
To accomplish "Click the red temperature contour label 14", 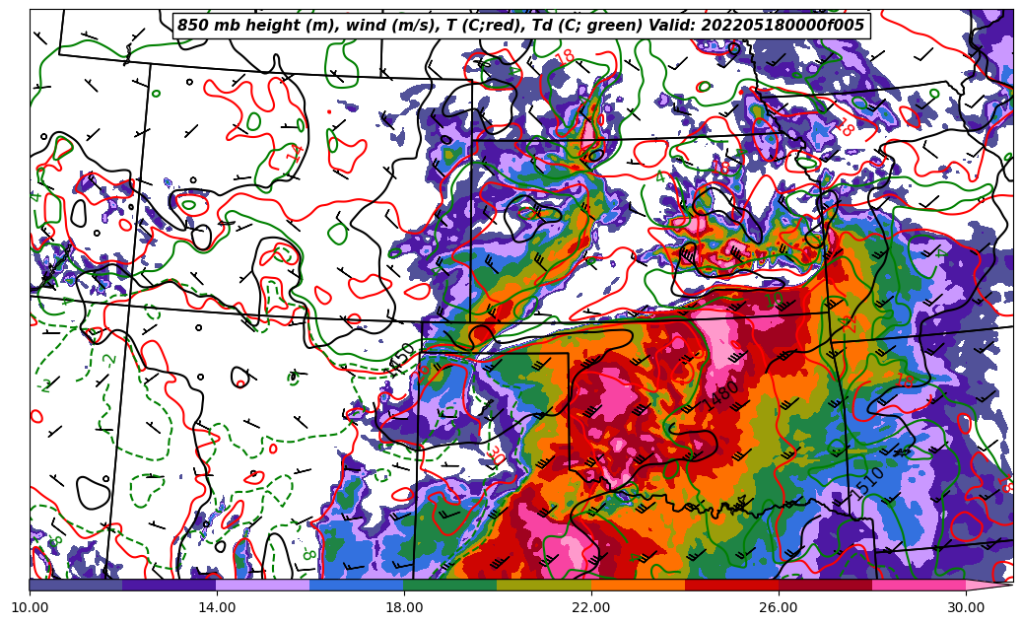I will coord(295,153).
